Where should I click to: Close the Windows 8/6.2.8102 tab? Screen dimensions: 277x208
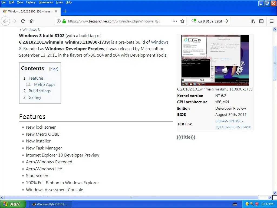tap(56, 11)
